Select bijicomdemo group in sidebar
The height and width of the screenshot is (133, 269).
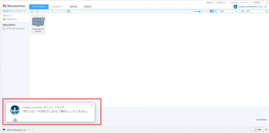click(x=9, y=25)
